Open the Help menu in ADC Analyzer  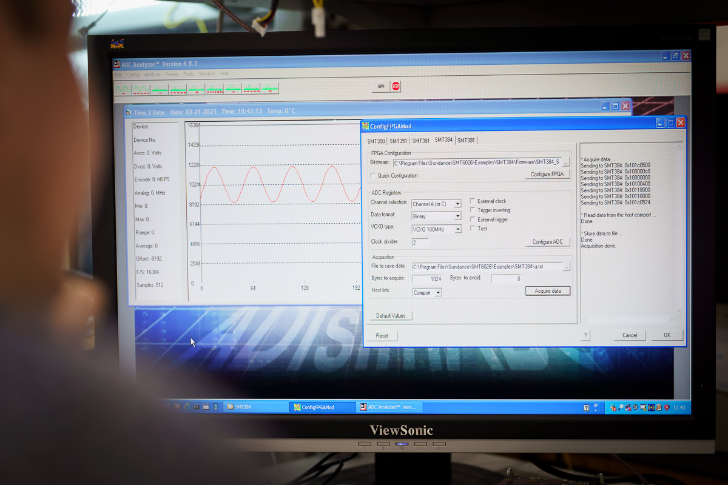coord(224,74)
